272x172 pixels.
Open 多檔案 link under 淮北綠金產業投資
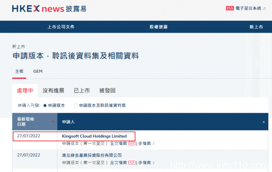pos(145,162)
